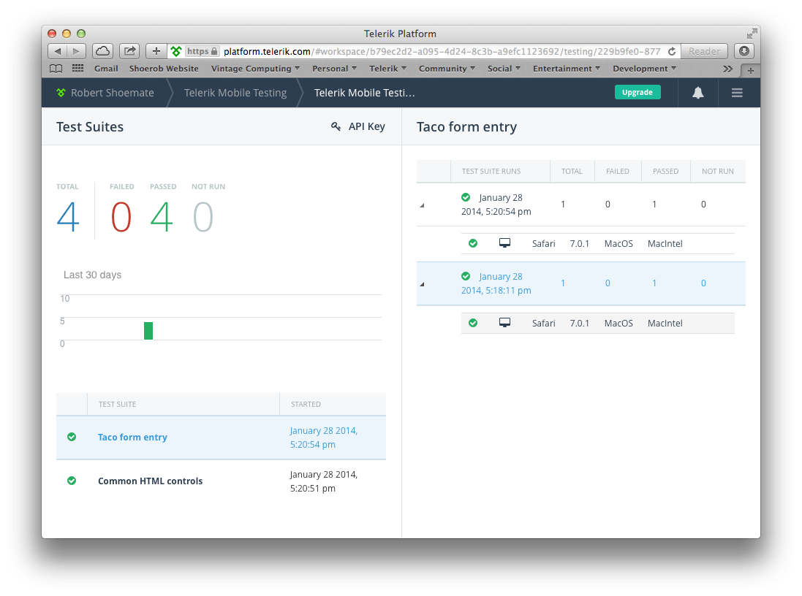Open Social bookmarks dropdown

504,69
